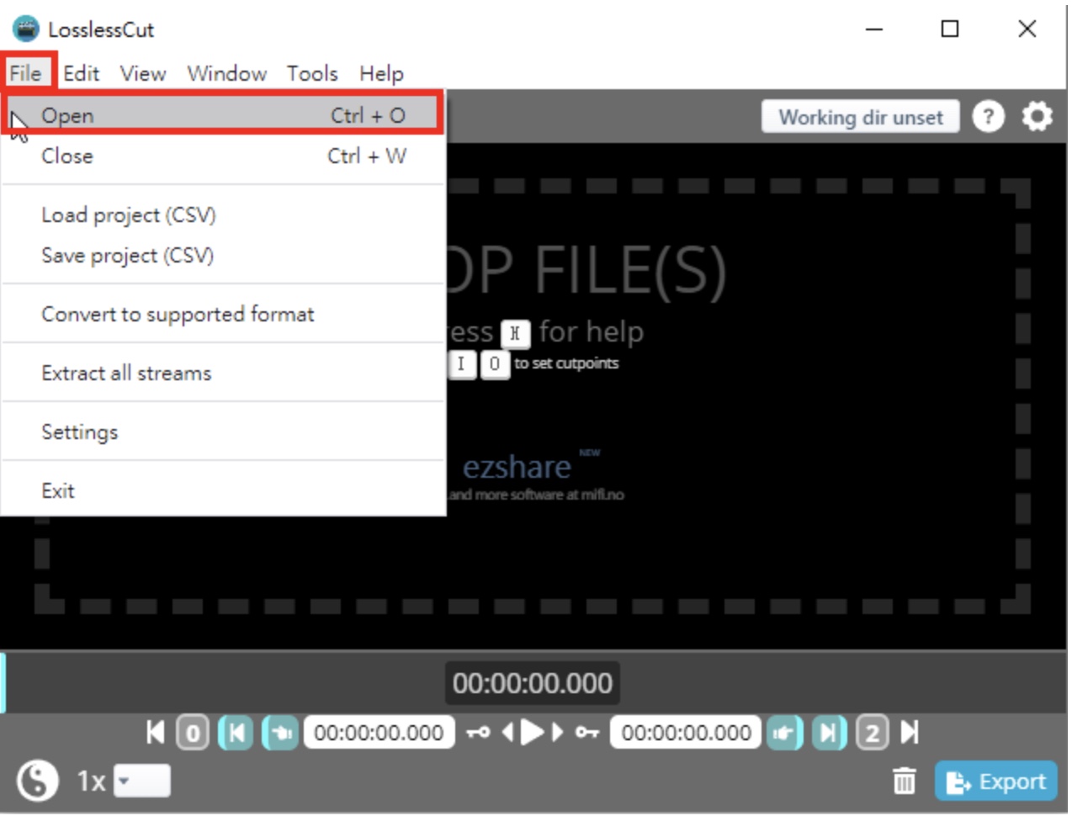Open the Help menu

[381, 73]
